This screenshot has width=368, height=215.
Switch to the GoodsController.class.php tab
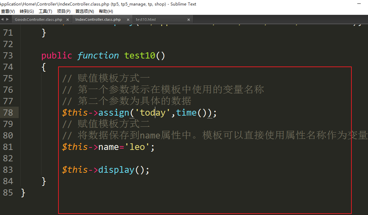[x=38, y=20]
